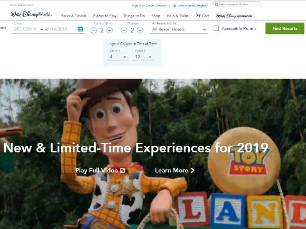Decrease the number of children
Viewport: 306px width, 229px height.
click(124, 31)
